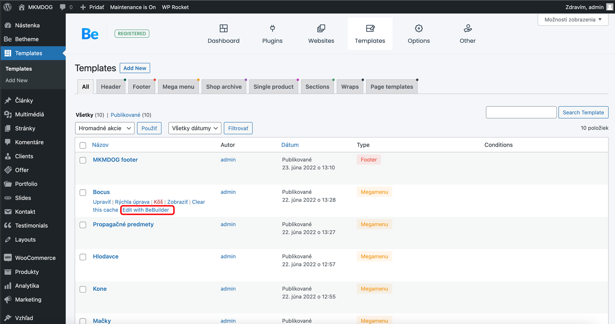
Task: Toggle the select-all checkbox in table header
Action: click(x=83, y=145)
